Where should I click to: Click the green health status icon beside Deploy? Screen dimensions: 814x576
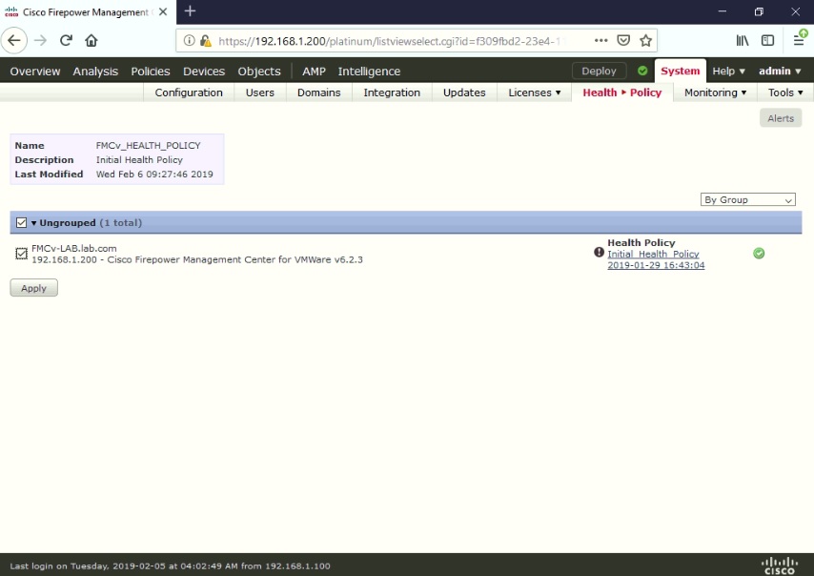pos(642,71)
